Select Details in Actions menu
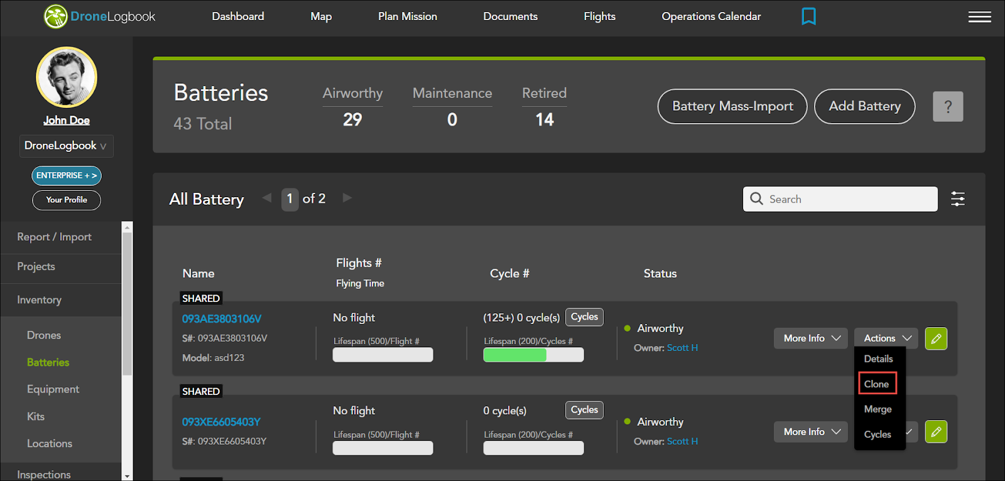This screenshot has width=1005, height=481. tap(878, 359)
